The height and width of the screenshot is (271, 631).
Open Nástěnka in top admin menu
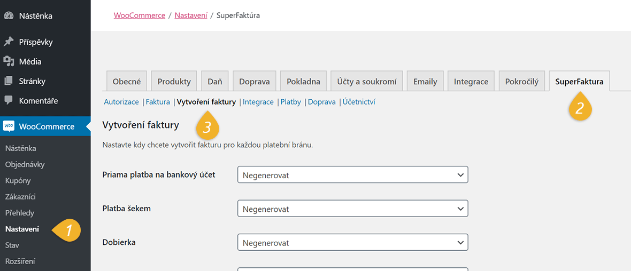35,16
